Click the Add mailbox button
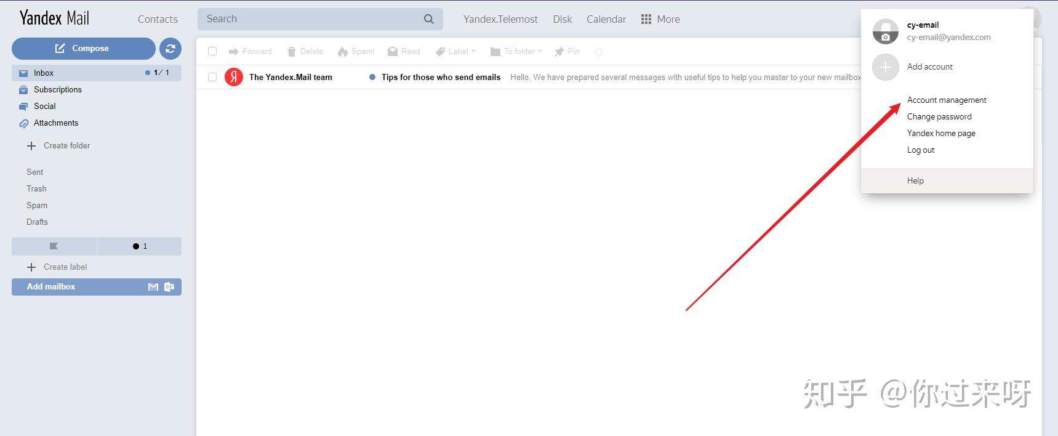 pyautogui.click(x=97, y=287)
